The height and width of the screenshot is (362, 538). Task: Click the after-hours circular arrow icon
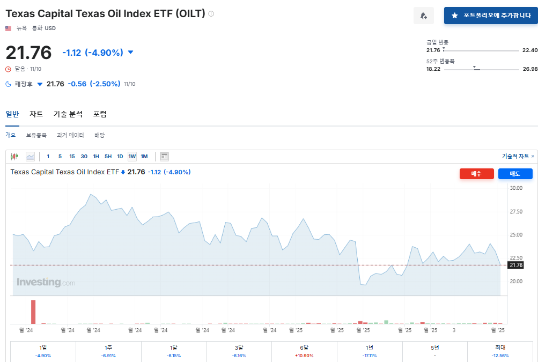[8, 84]
